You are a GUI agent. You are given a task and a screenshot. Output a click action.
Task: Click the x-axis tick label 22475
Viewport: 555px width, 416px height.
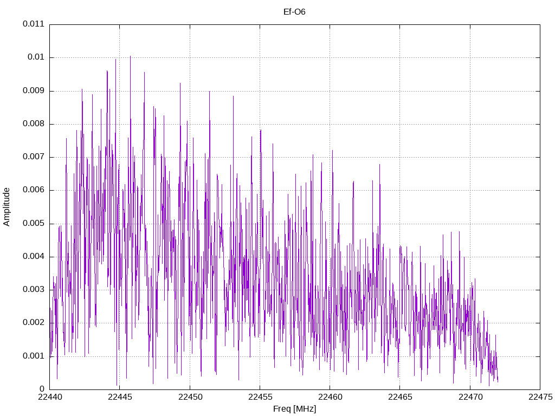pyautogui.click(x=540, y=397)
